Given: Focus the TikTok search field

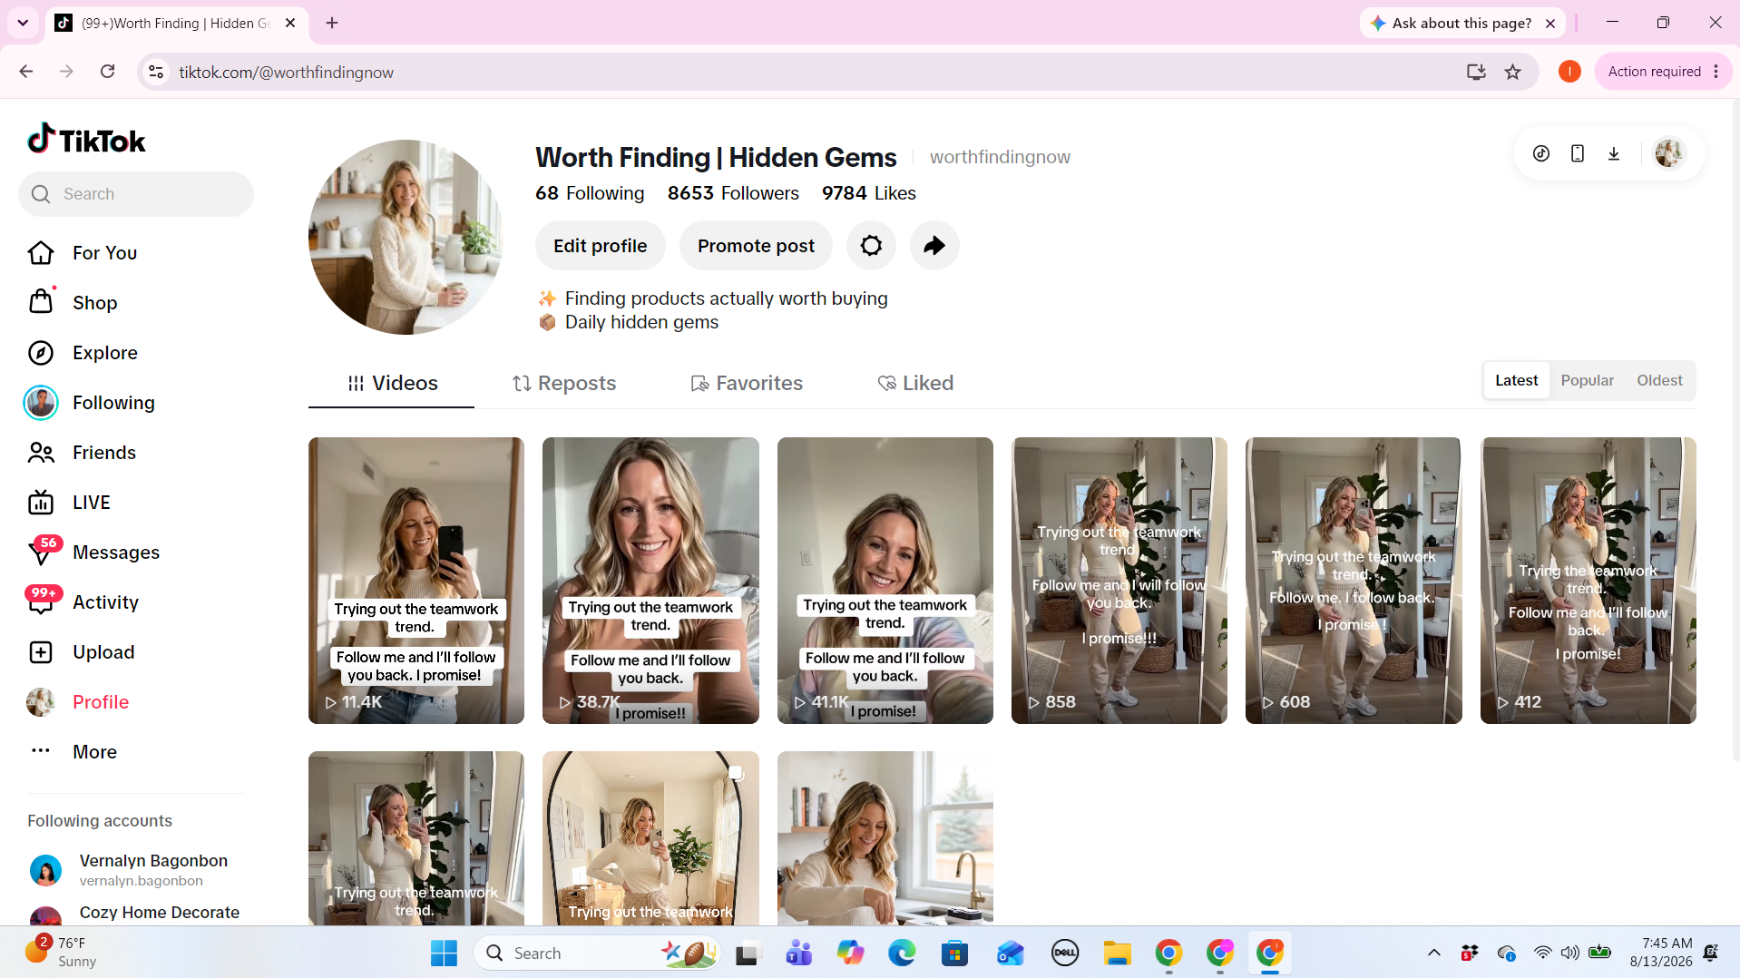Looking at the screenshot, I should (136, 194).
